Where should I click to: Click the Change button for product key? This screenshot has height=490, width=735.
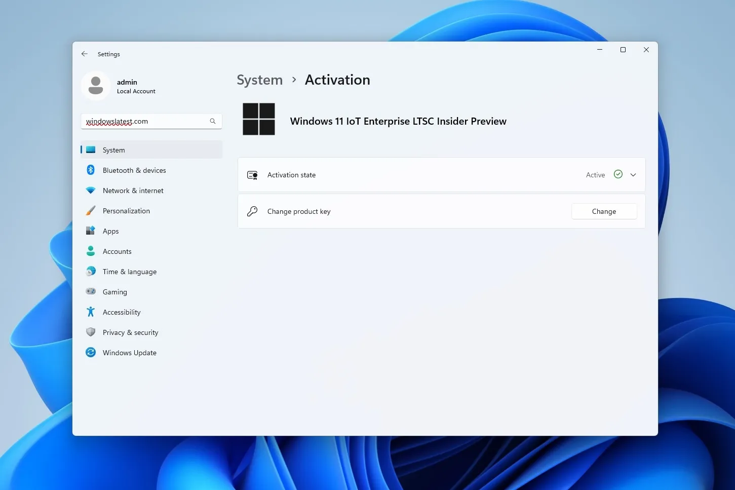point(604,211)
